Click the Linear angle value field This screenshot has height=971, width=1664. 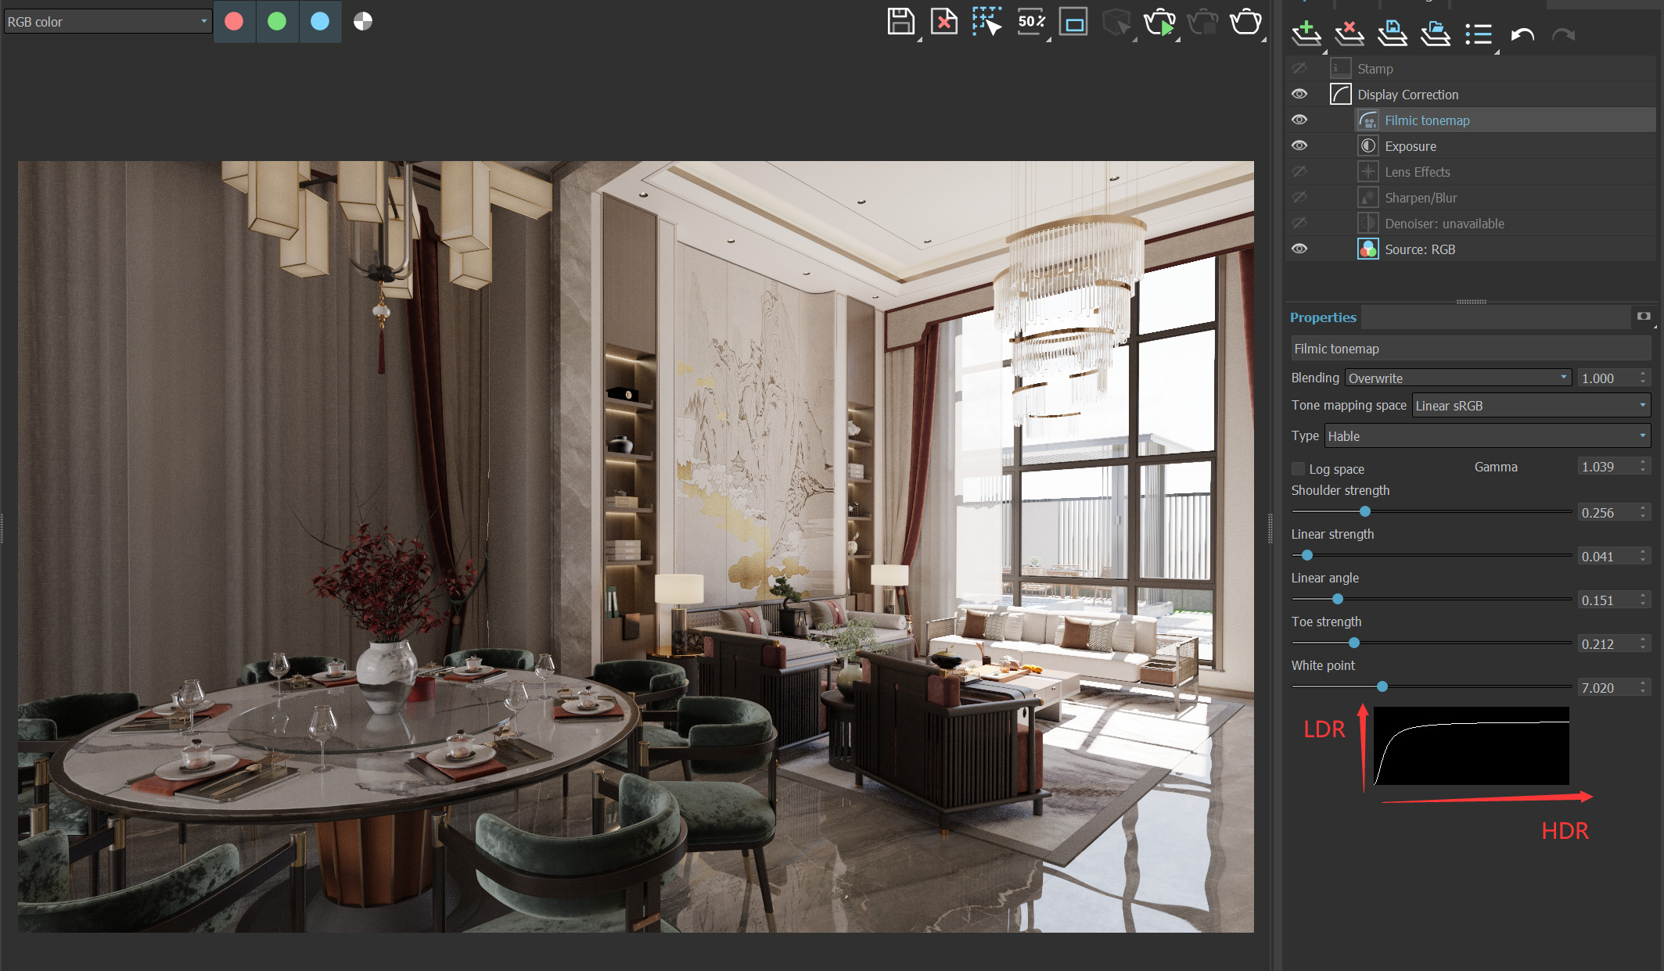coord(1608,600)
